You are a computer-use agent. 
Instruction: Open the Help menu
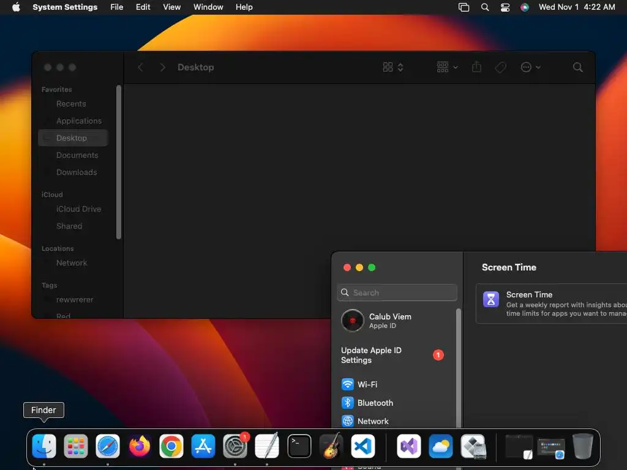(244, 7)
